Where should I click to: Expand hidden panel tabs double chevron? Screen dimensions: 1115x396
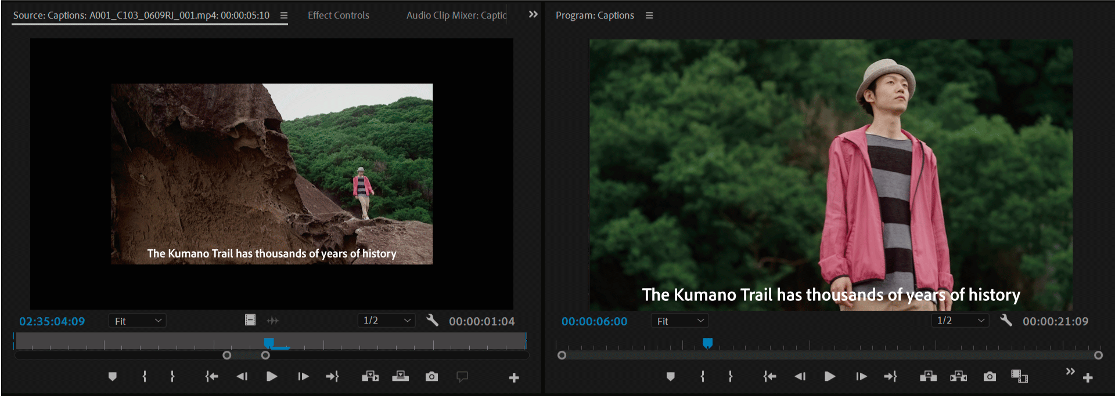click(533, 14)
